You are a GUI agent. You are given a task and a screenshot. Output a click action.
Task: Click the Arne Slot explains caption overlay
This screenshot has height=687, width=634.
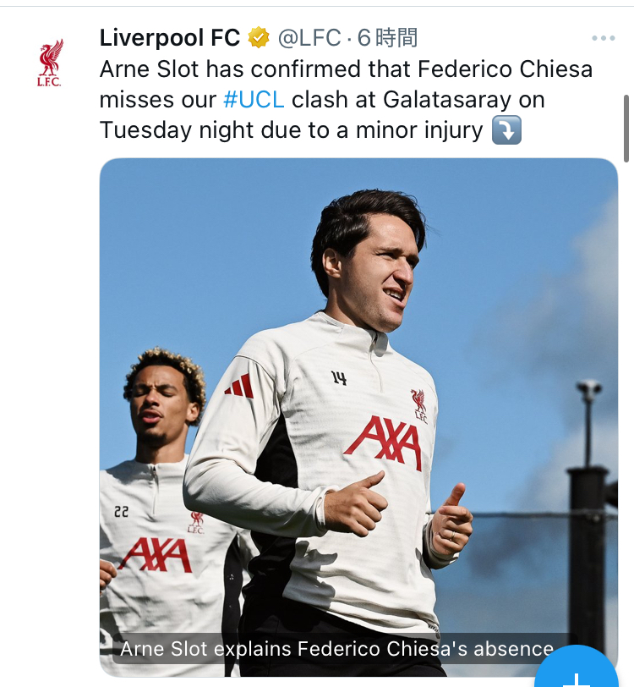pos(336,649)
